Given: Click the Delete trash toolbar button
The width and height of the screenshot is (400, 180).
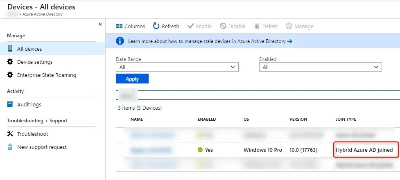Looking at the screenshot, I should point(266,26).
